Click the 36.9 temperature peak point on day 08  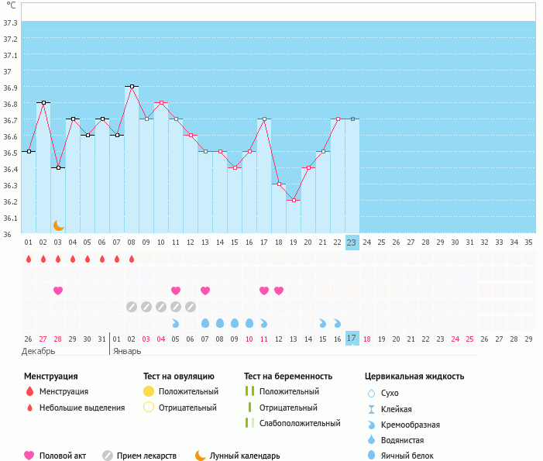point(132,86)
